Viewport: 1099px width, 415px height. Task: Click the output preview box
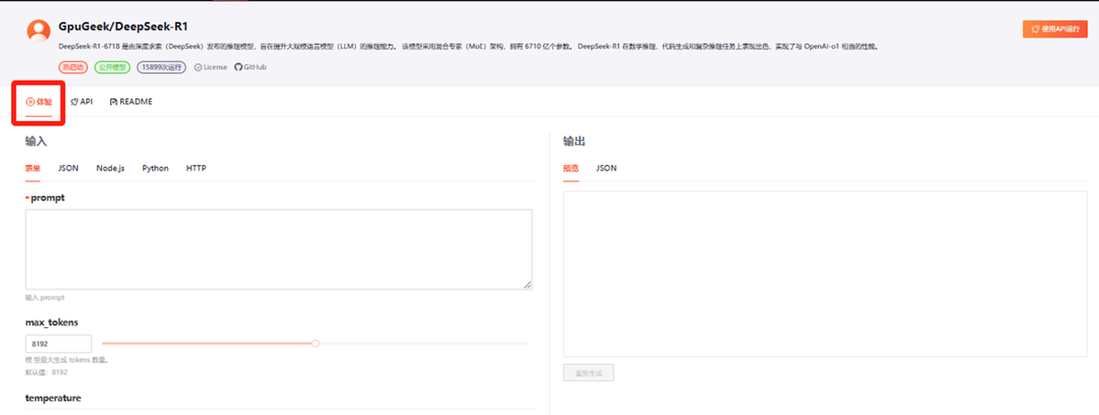coord(826,274)
